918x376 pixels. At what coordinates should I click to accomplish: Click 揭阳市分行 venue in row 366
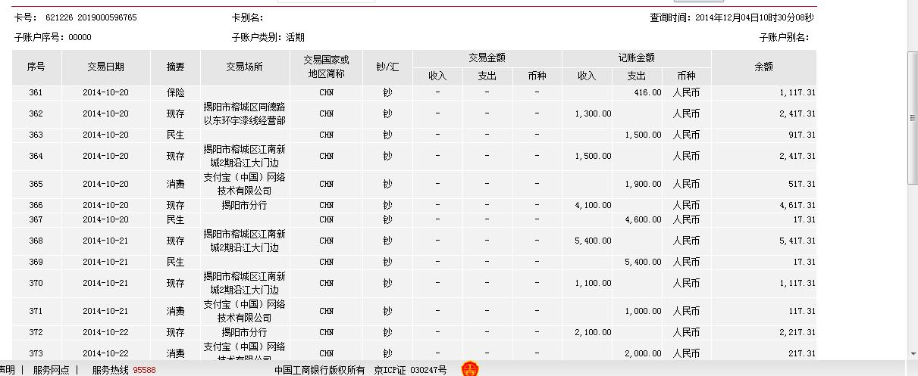[245, 205]
